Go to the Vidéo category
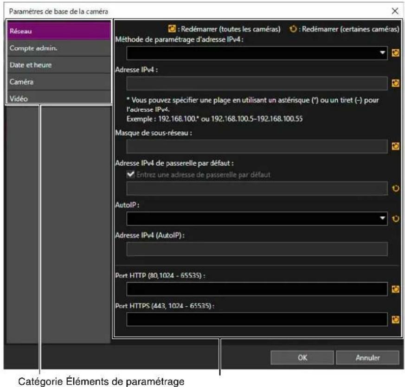The height and width of the screenshot is (387, 405). tap(59, 97)
